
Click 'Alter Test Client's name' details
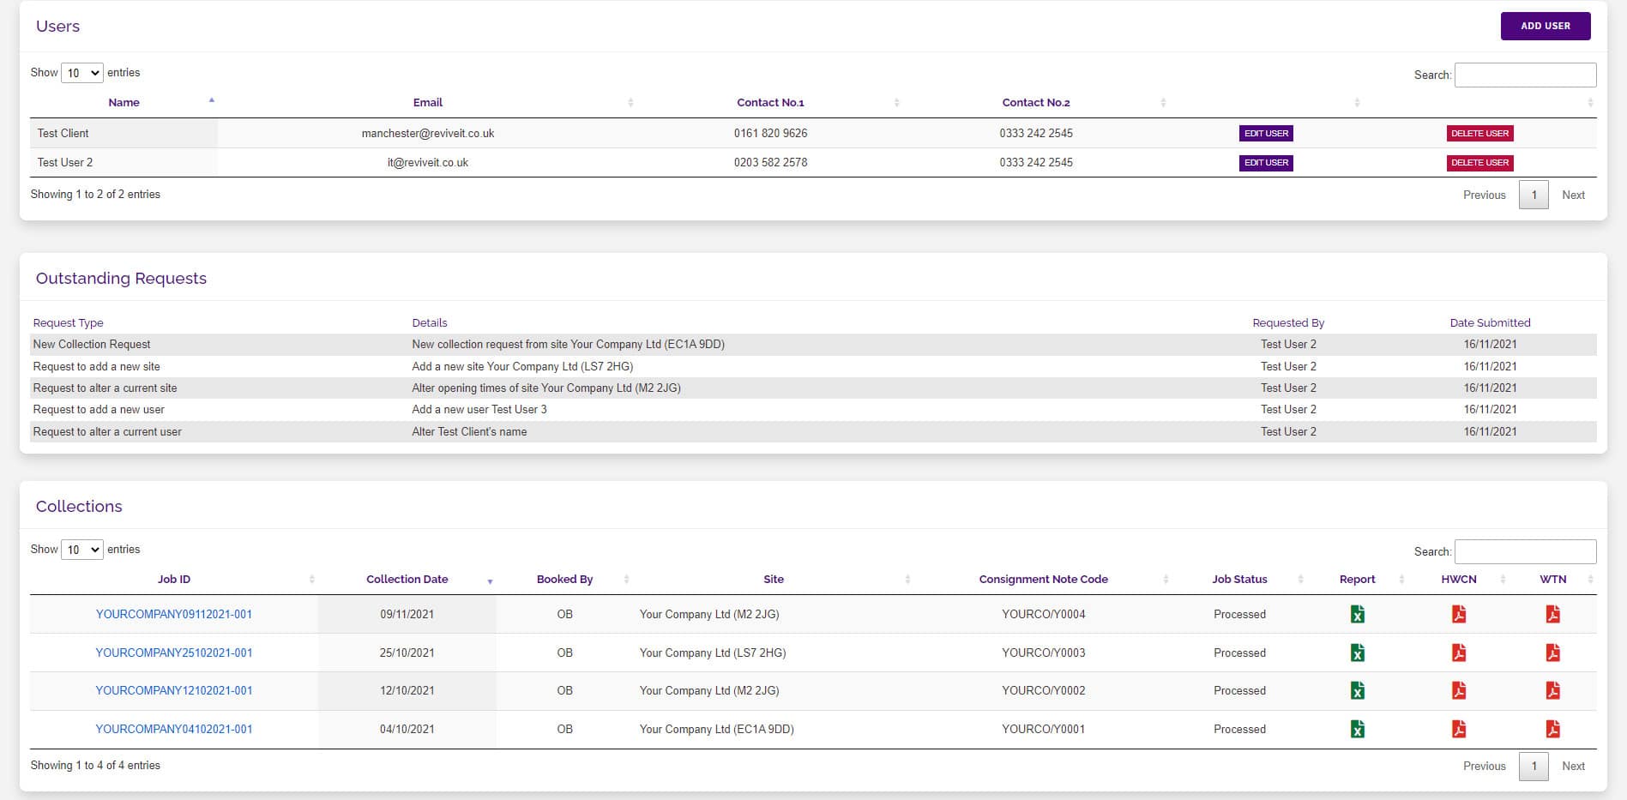tap(469, 431)
